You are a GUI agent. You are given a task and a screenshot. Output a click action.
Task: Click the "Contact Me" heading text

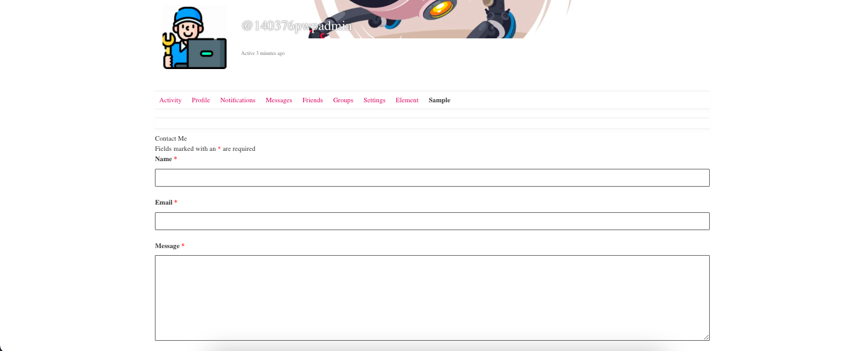coord(171,139)
